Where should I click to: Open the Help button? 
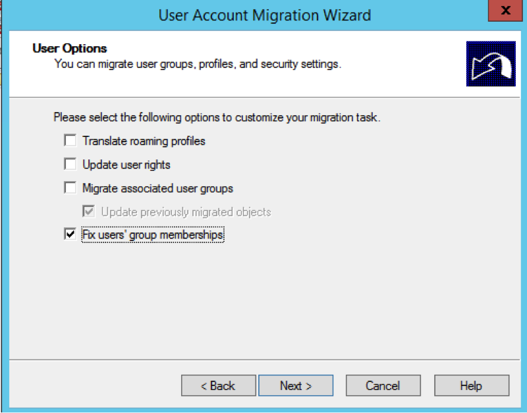pyautogui.click(x=471, y=386)
